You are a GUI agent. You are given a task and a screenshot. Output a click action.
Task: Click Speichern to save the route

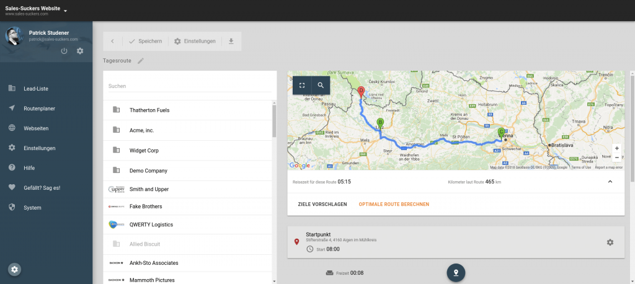145,42
